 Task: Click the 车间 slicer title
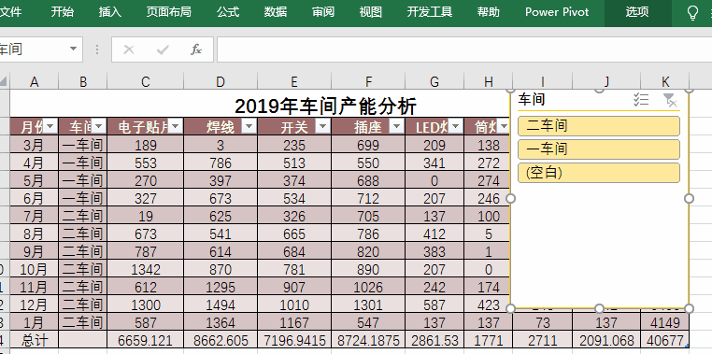pos(532,99)
